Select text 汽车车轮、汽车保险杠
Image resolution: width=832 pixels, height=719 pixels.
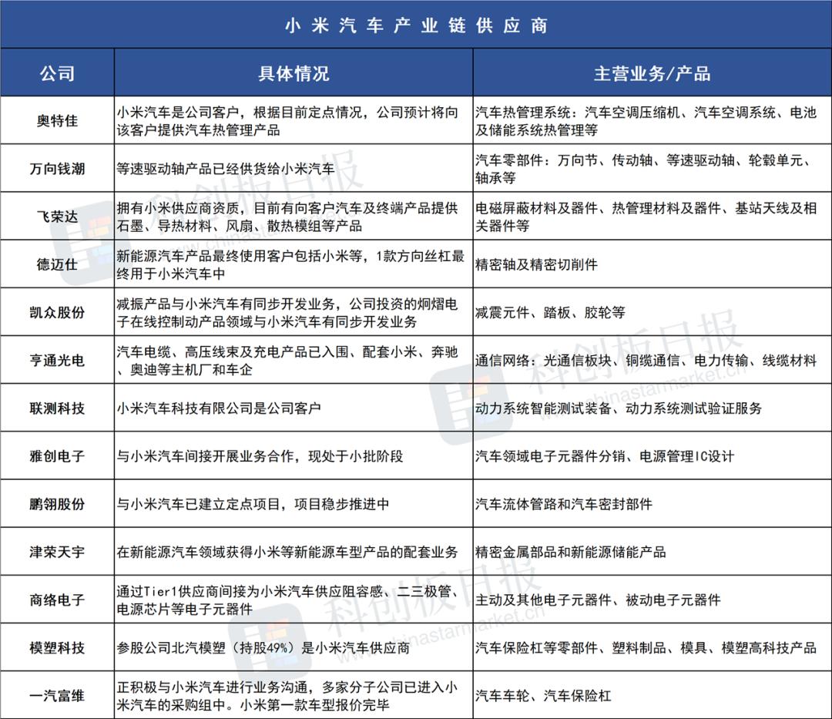click(x=543, y=696)
